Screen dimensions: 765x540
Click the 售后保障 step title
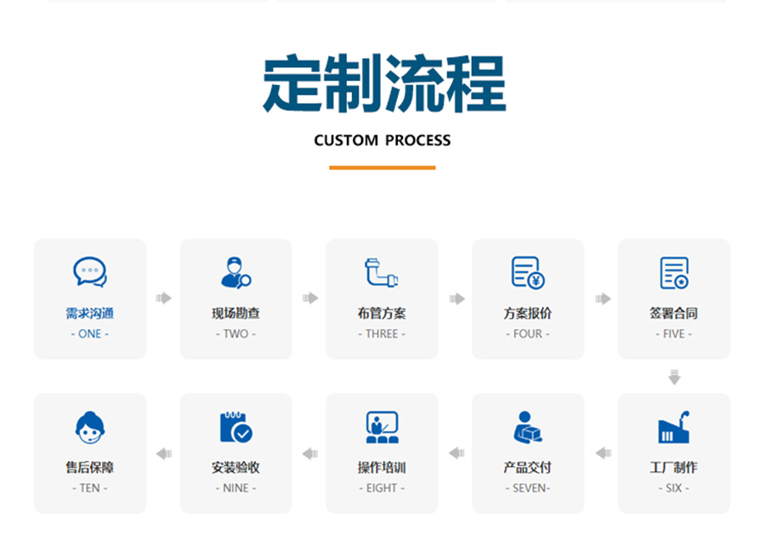coord(90,467)
